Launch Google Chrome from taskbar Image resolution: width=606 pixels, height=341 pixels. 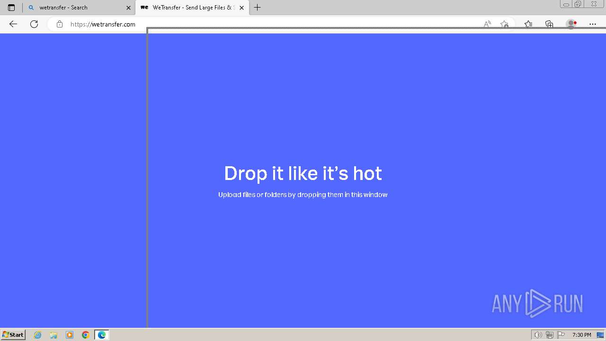86,335
